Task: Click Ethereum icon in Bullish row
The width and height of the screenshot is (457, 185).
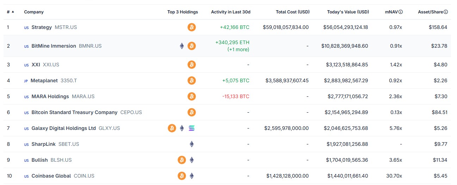Action: 192,160
